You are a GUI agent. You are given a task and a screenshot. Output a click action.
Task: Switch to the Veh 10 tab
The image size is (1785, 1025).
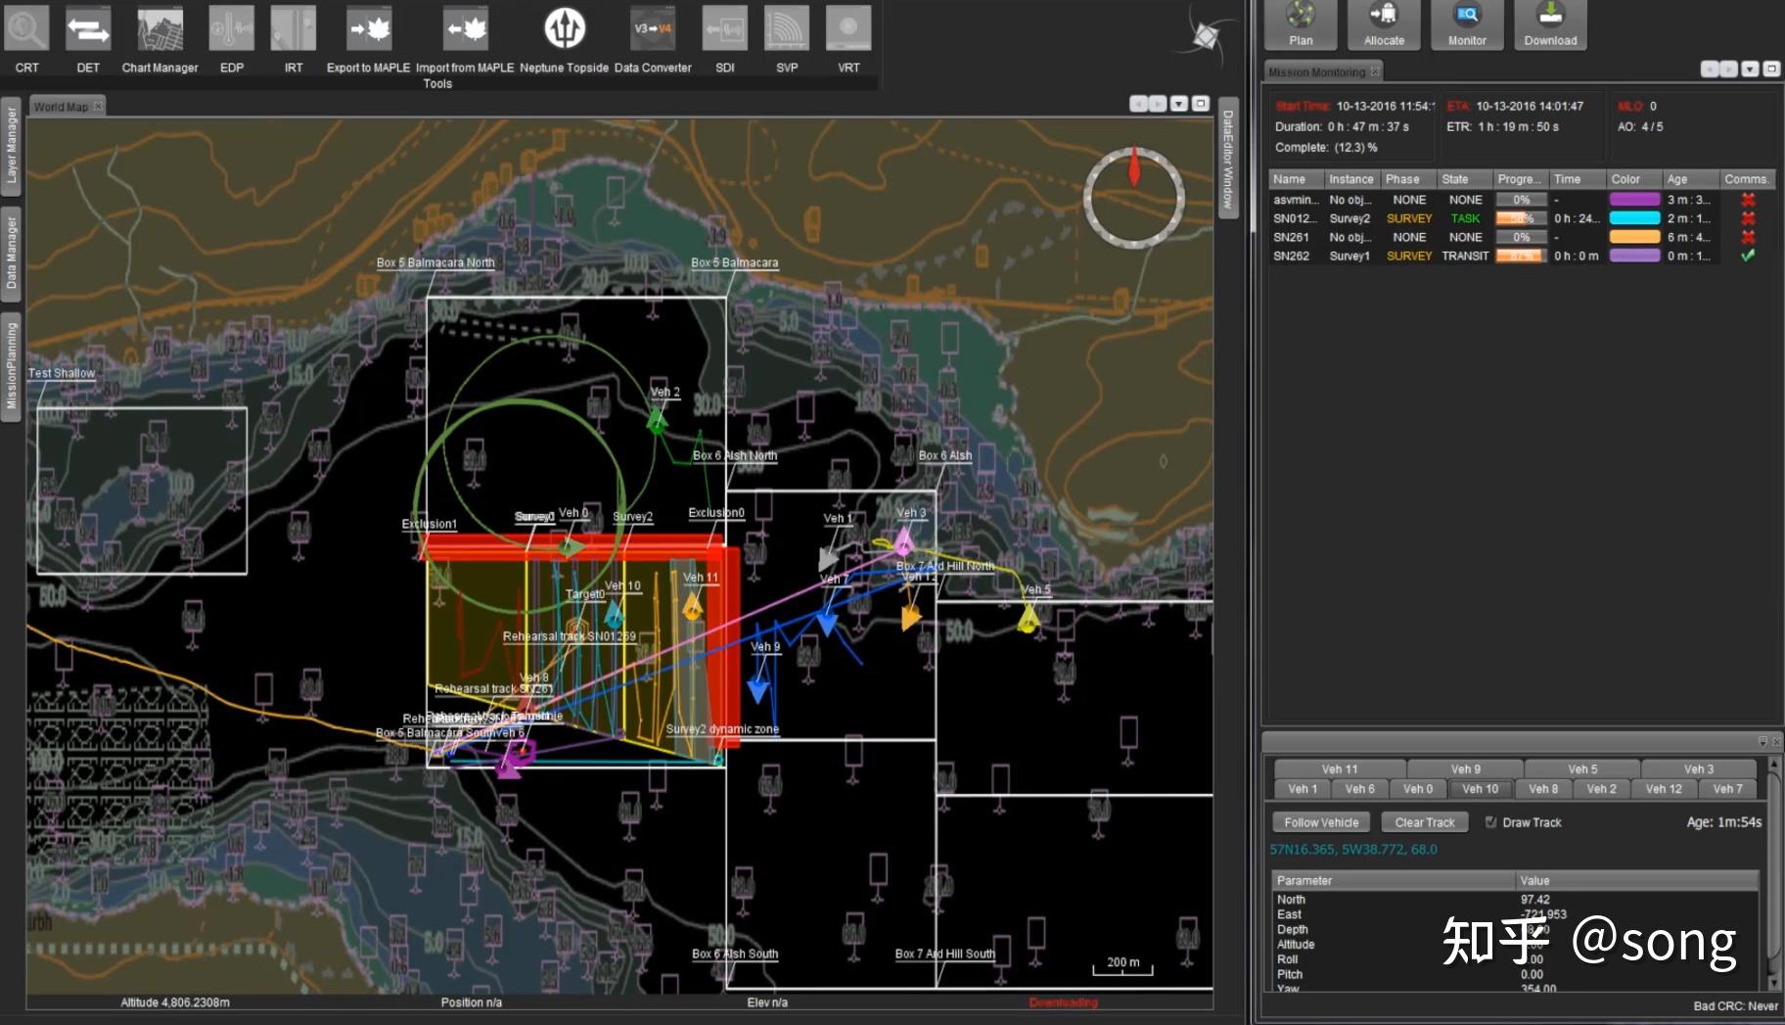tap(1480, 789)
